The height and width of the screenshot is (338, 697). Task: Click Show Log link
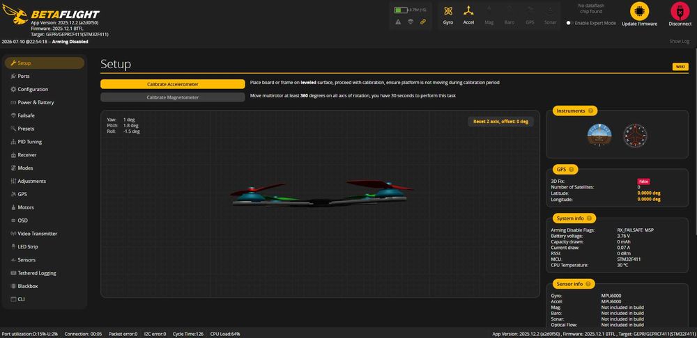(679, 41)
